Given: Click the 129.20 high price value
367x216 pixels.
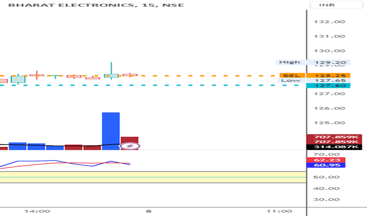Looking at the screenshot, I should [x=328, y=62].
